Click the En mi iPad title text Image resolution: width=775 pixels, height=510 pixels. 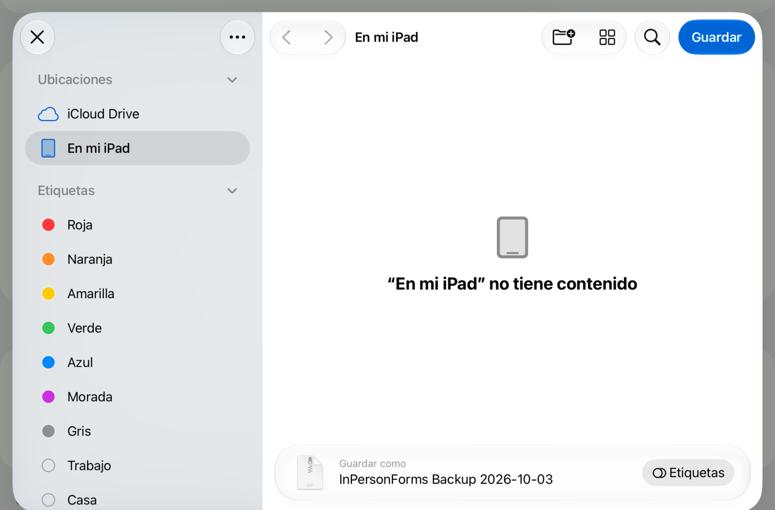(x=386, y=37)
